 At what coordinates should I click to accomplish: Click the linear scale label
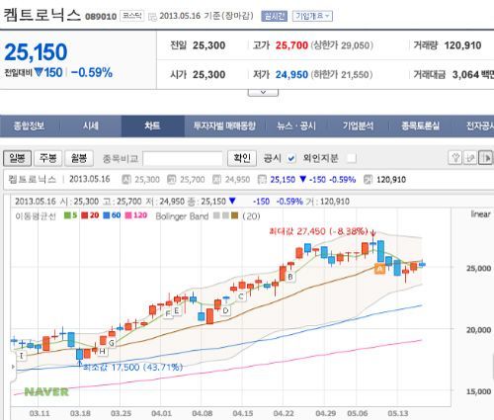[480, 214]
